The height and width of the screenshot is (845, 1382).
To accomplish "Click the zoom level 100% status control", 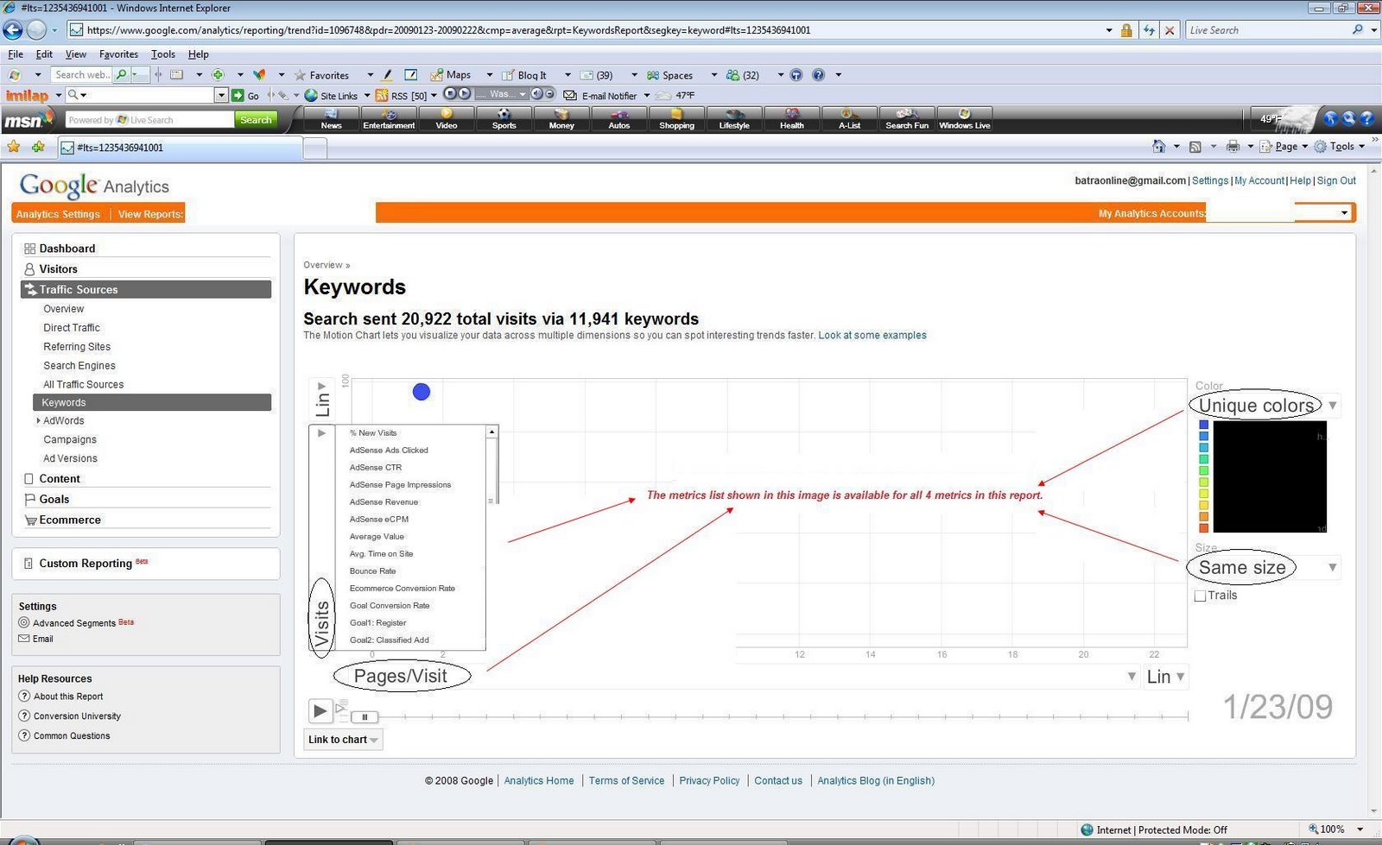I will [1335, 830].
